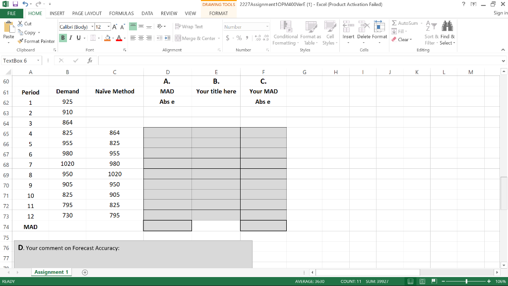
Task: Open Conditional Formatting
Action: pos(285,33)
